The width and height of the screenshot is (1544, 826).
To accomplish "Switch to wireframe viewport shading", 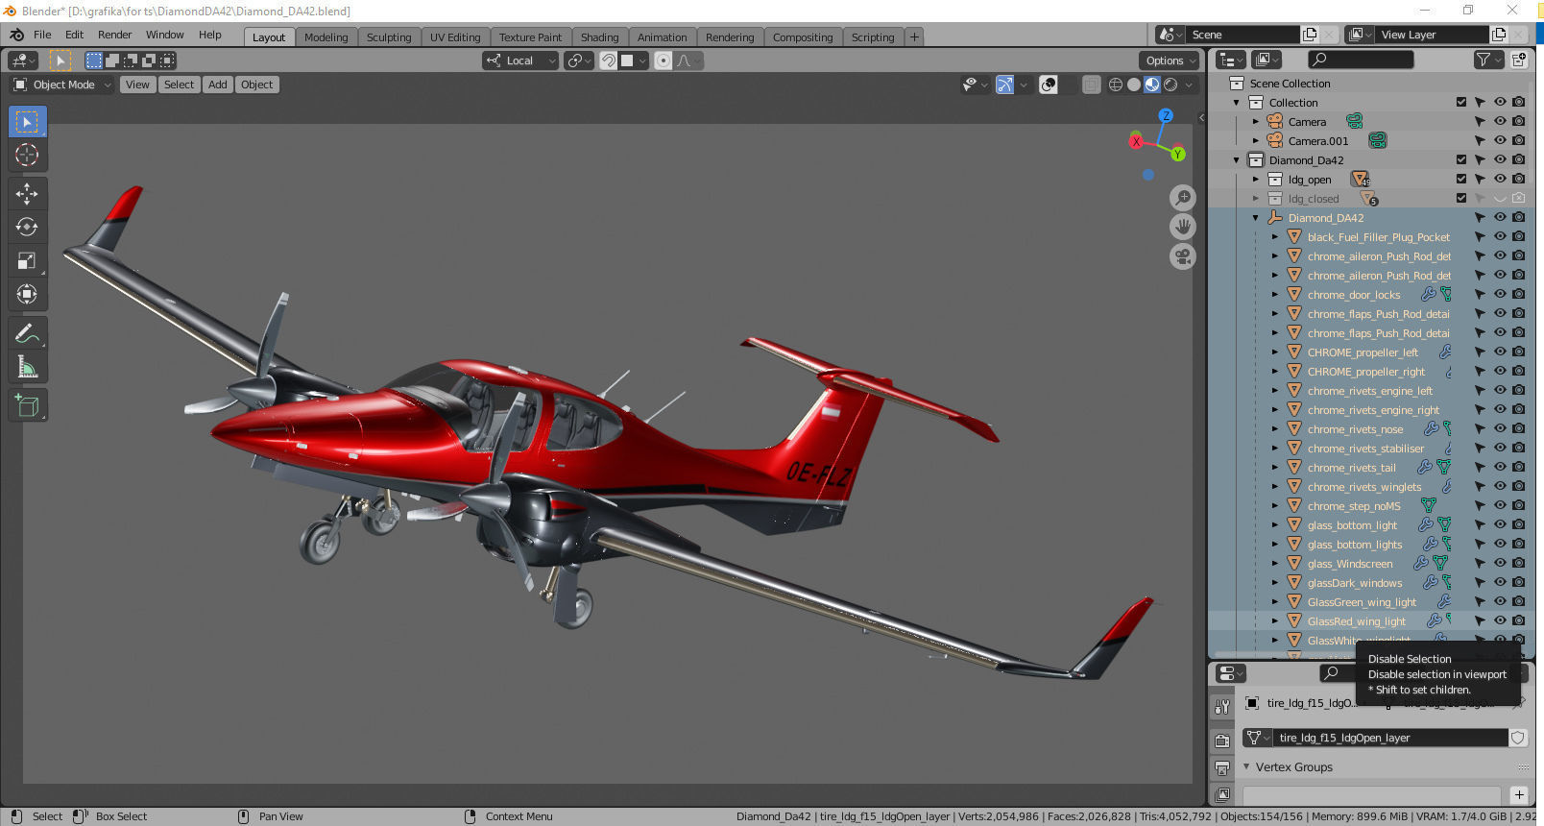I will pyautogui.click(x=1116, y=85).
